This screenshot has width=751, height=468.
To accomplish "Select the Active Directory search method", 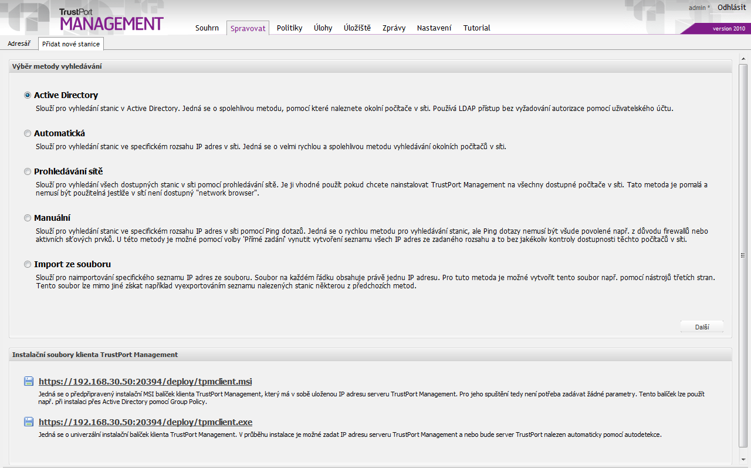I will click(28, 95).
